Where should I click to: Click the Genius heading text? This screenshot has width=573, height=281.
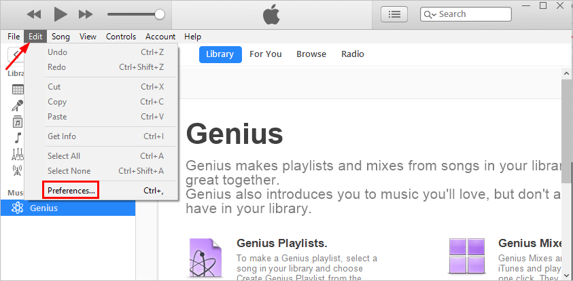(x=235, y=134)
